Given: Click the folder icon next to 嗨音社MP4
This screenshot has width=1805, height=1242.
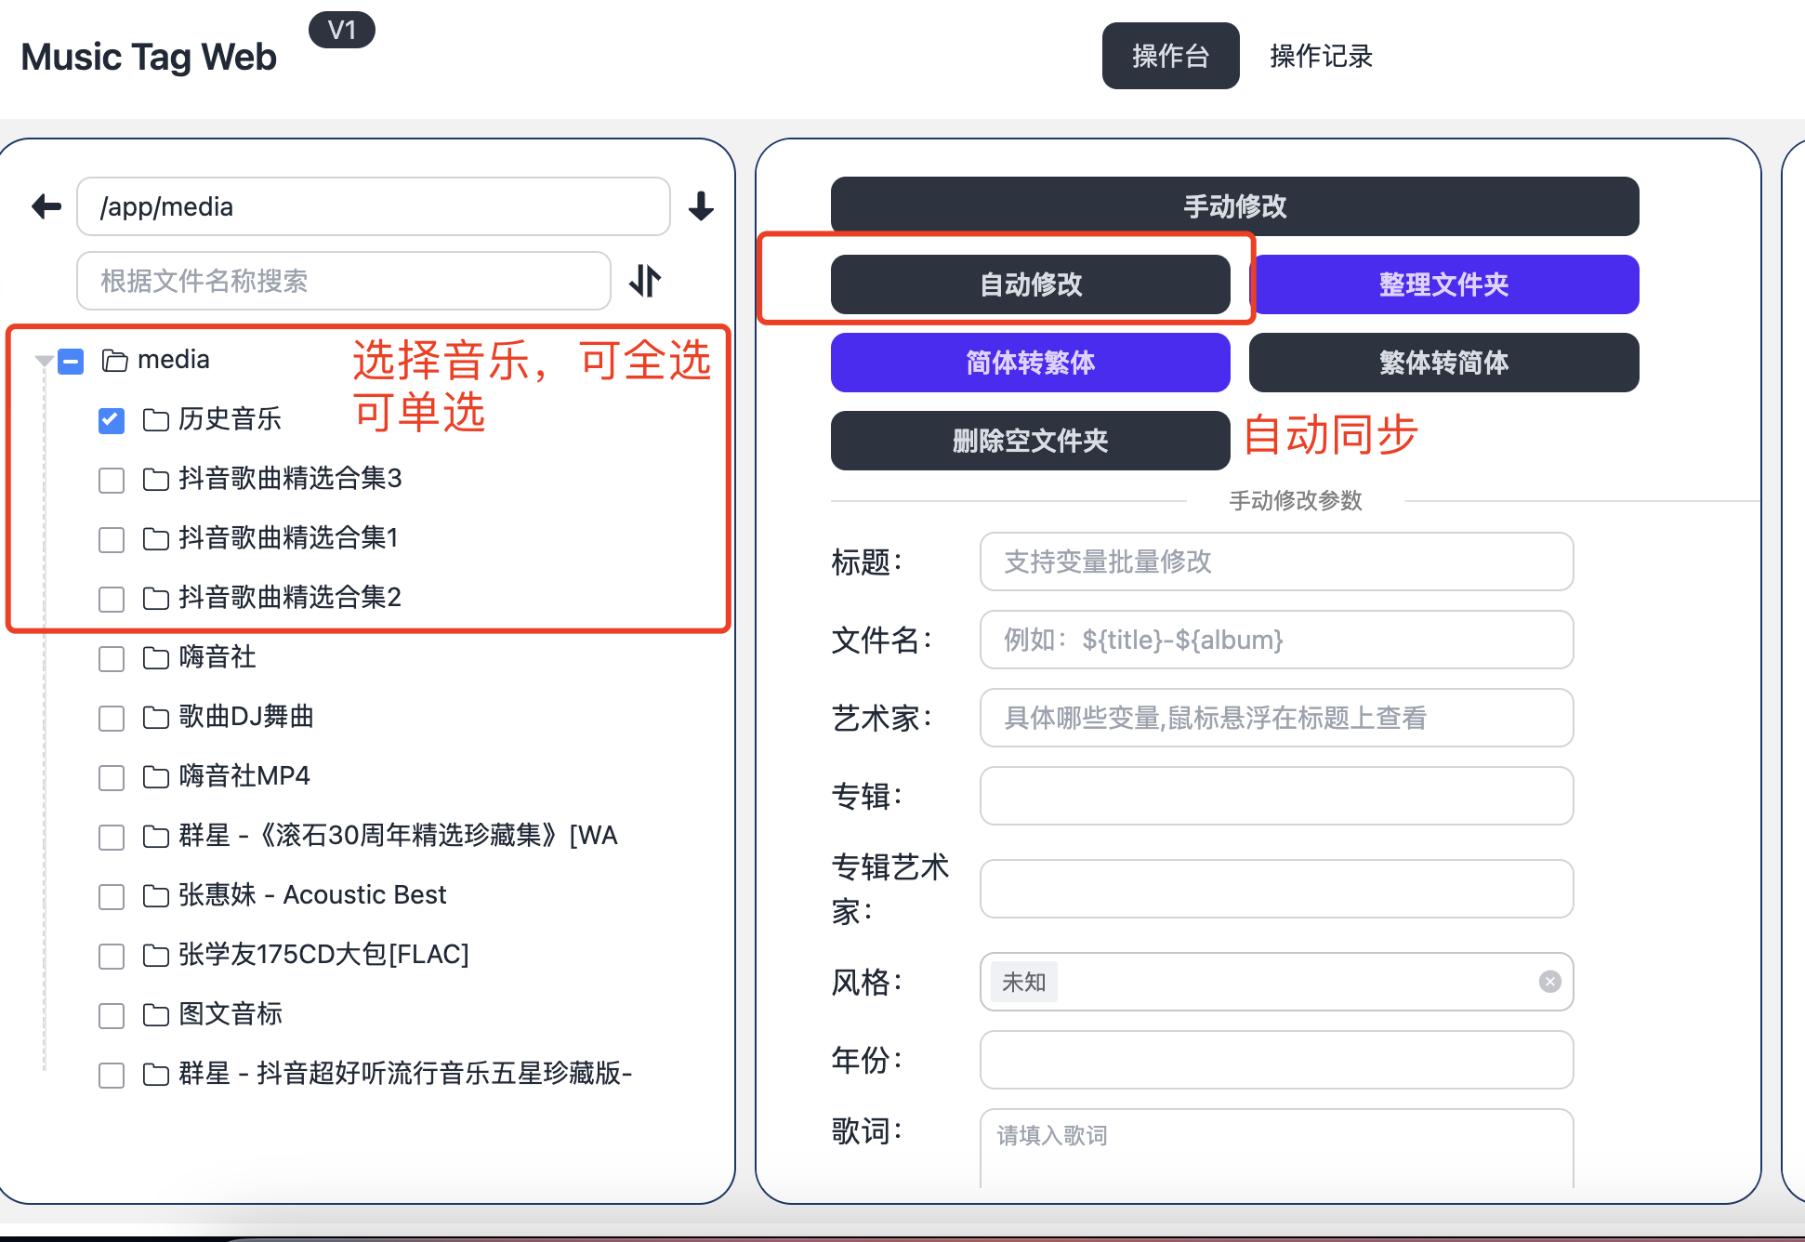Looking at the screenshot, I should [x=155, y=777].
